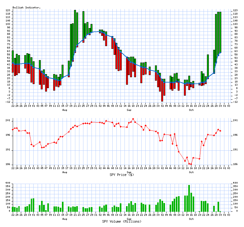Click the 'Aug' month label under Bullish Indicator chart
244x227 pixels.
point(64,110)
